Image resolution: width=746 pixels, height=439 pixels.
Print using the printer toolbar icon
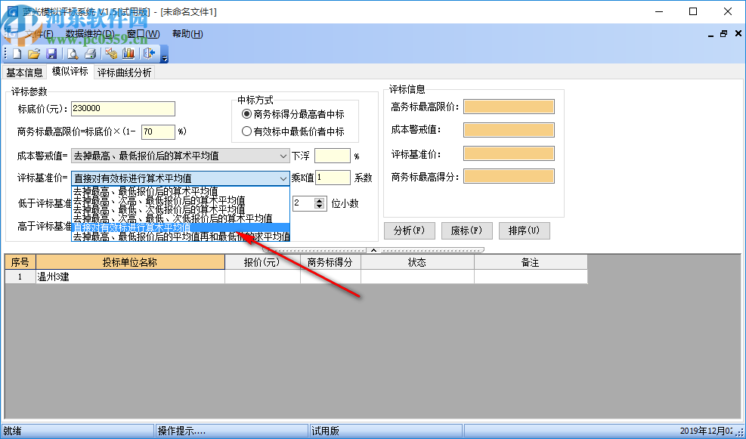(x=91, y=54)
